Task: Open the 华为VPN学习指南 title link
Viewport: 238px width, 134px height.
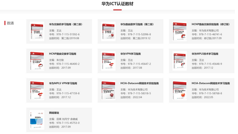Action: pyautogui.click(x=130, y=54)
